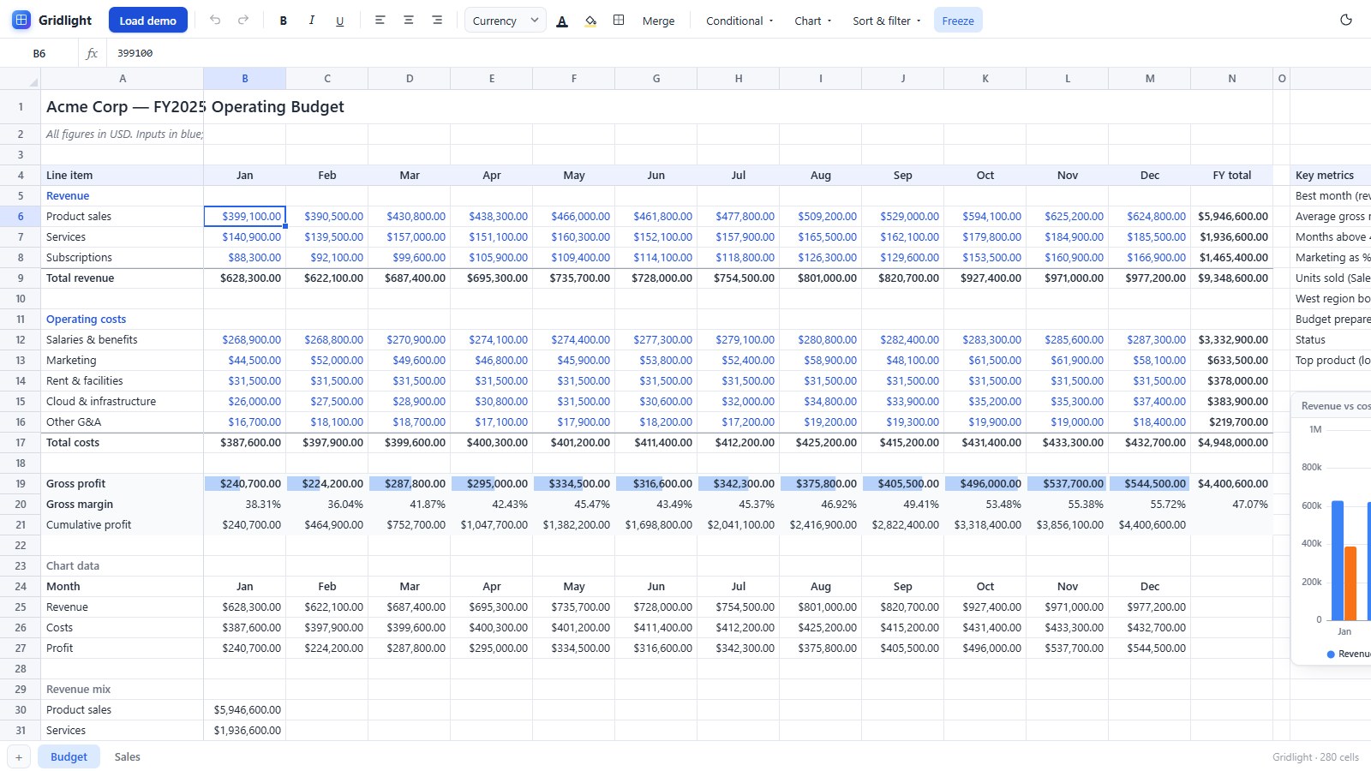The width and height of the screenshot is (1371, 771).
Task: Add new sheet with plus icon
Action: (19, 756)
